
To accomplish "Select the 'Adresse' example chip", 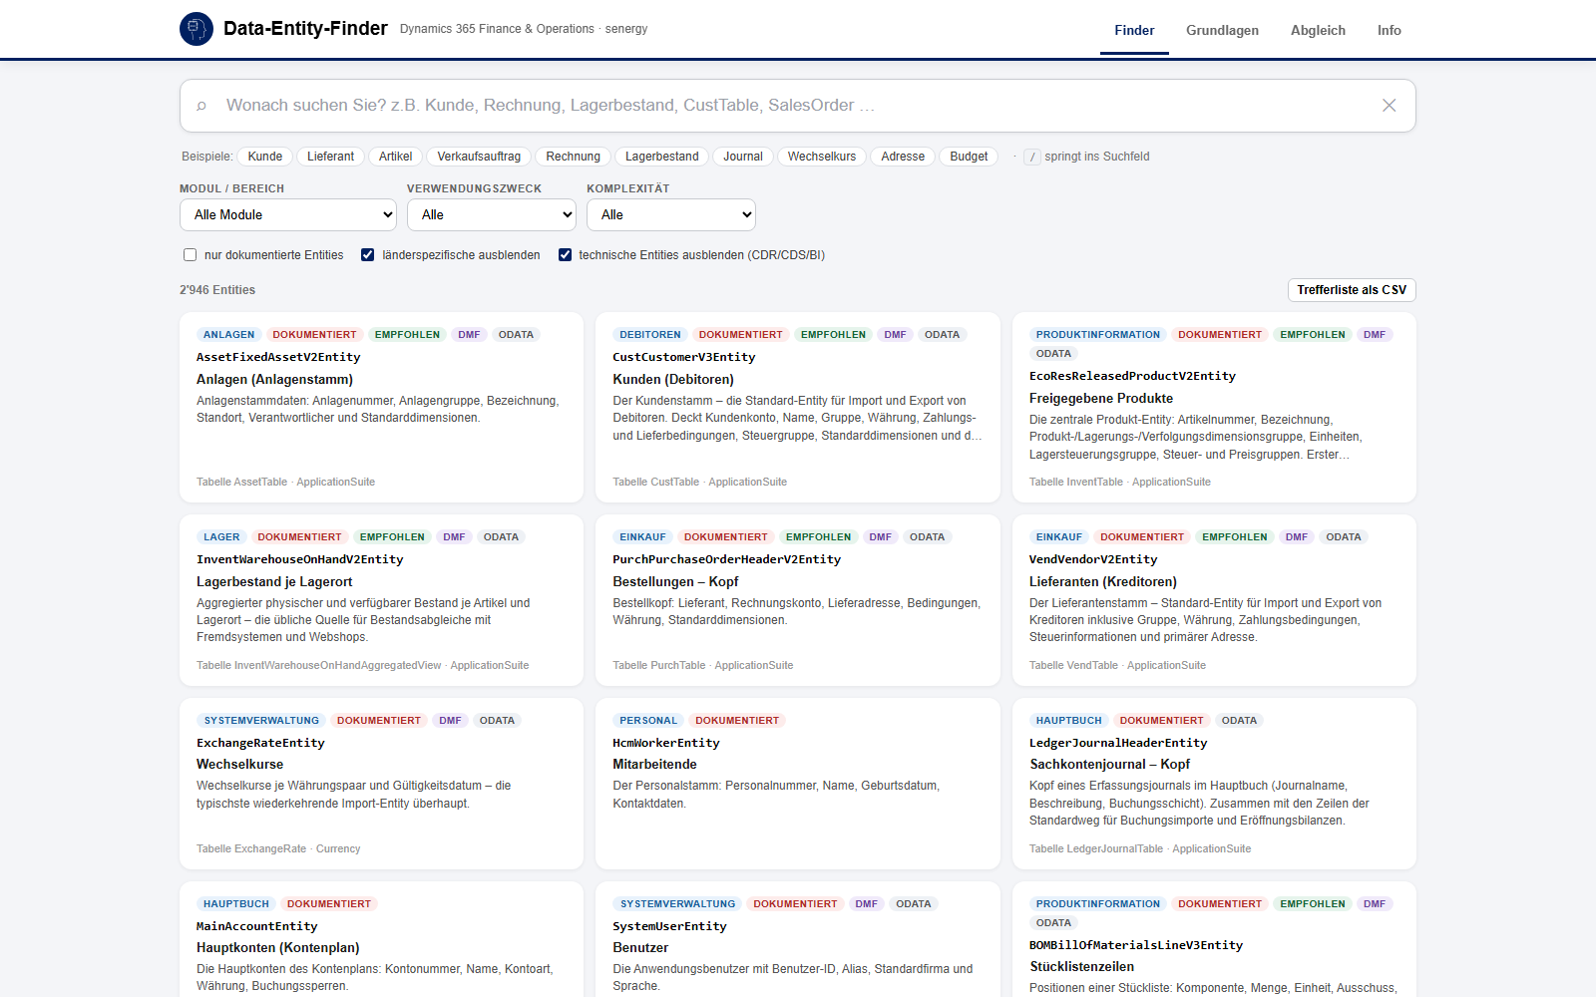I will point(903,157).
